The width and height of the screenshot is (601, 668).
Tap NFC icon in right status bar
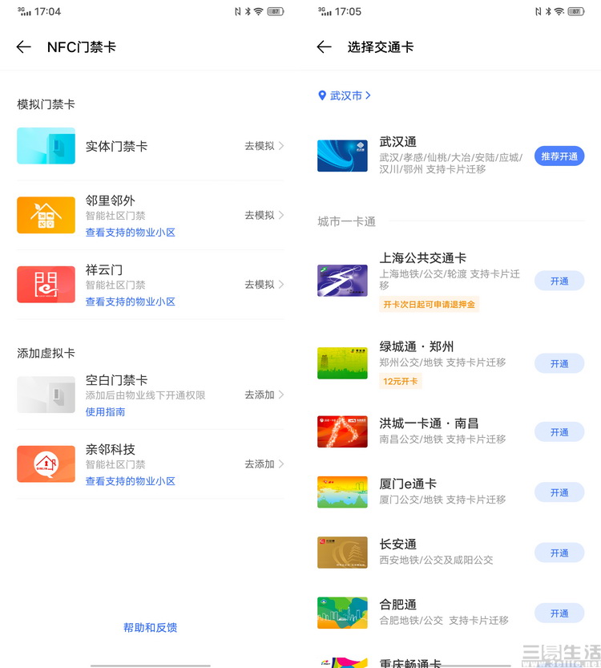(x=538, y=11)
